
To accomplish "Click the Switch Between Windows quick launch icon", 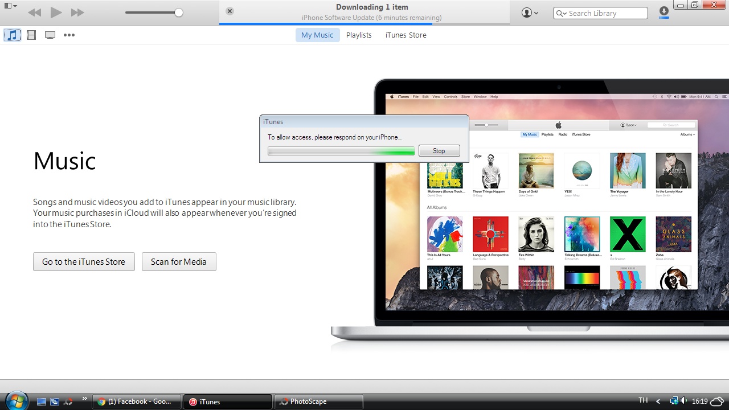I will tap(55, 401).
